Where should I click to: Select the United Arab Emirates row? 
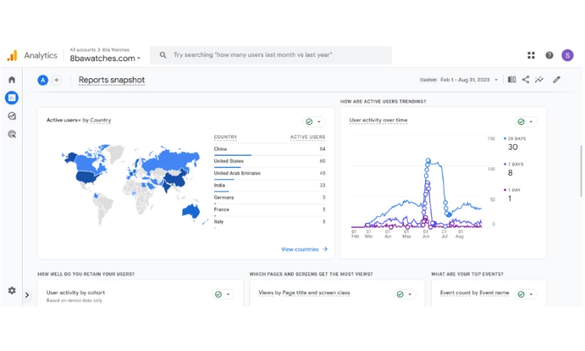coord(269,173)
